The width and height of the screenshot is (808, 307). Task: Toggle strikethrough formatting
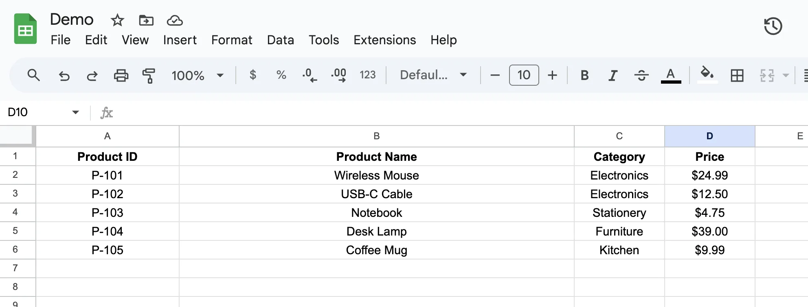tap(641, 75)
